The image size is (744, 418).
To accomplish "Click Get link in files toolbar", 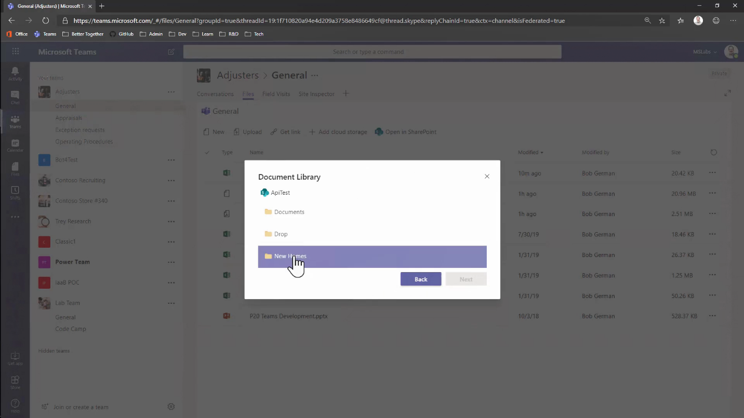I will point(285,132).
